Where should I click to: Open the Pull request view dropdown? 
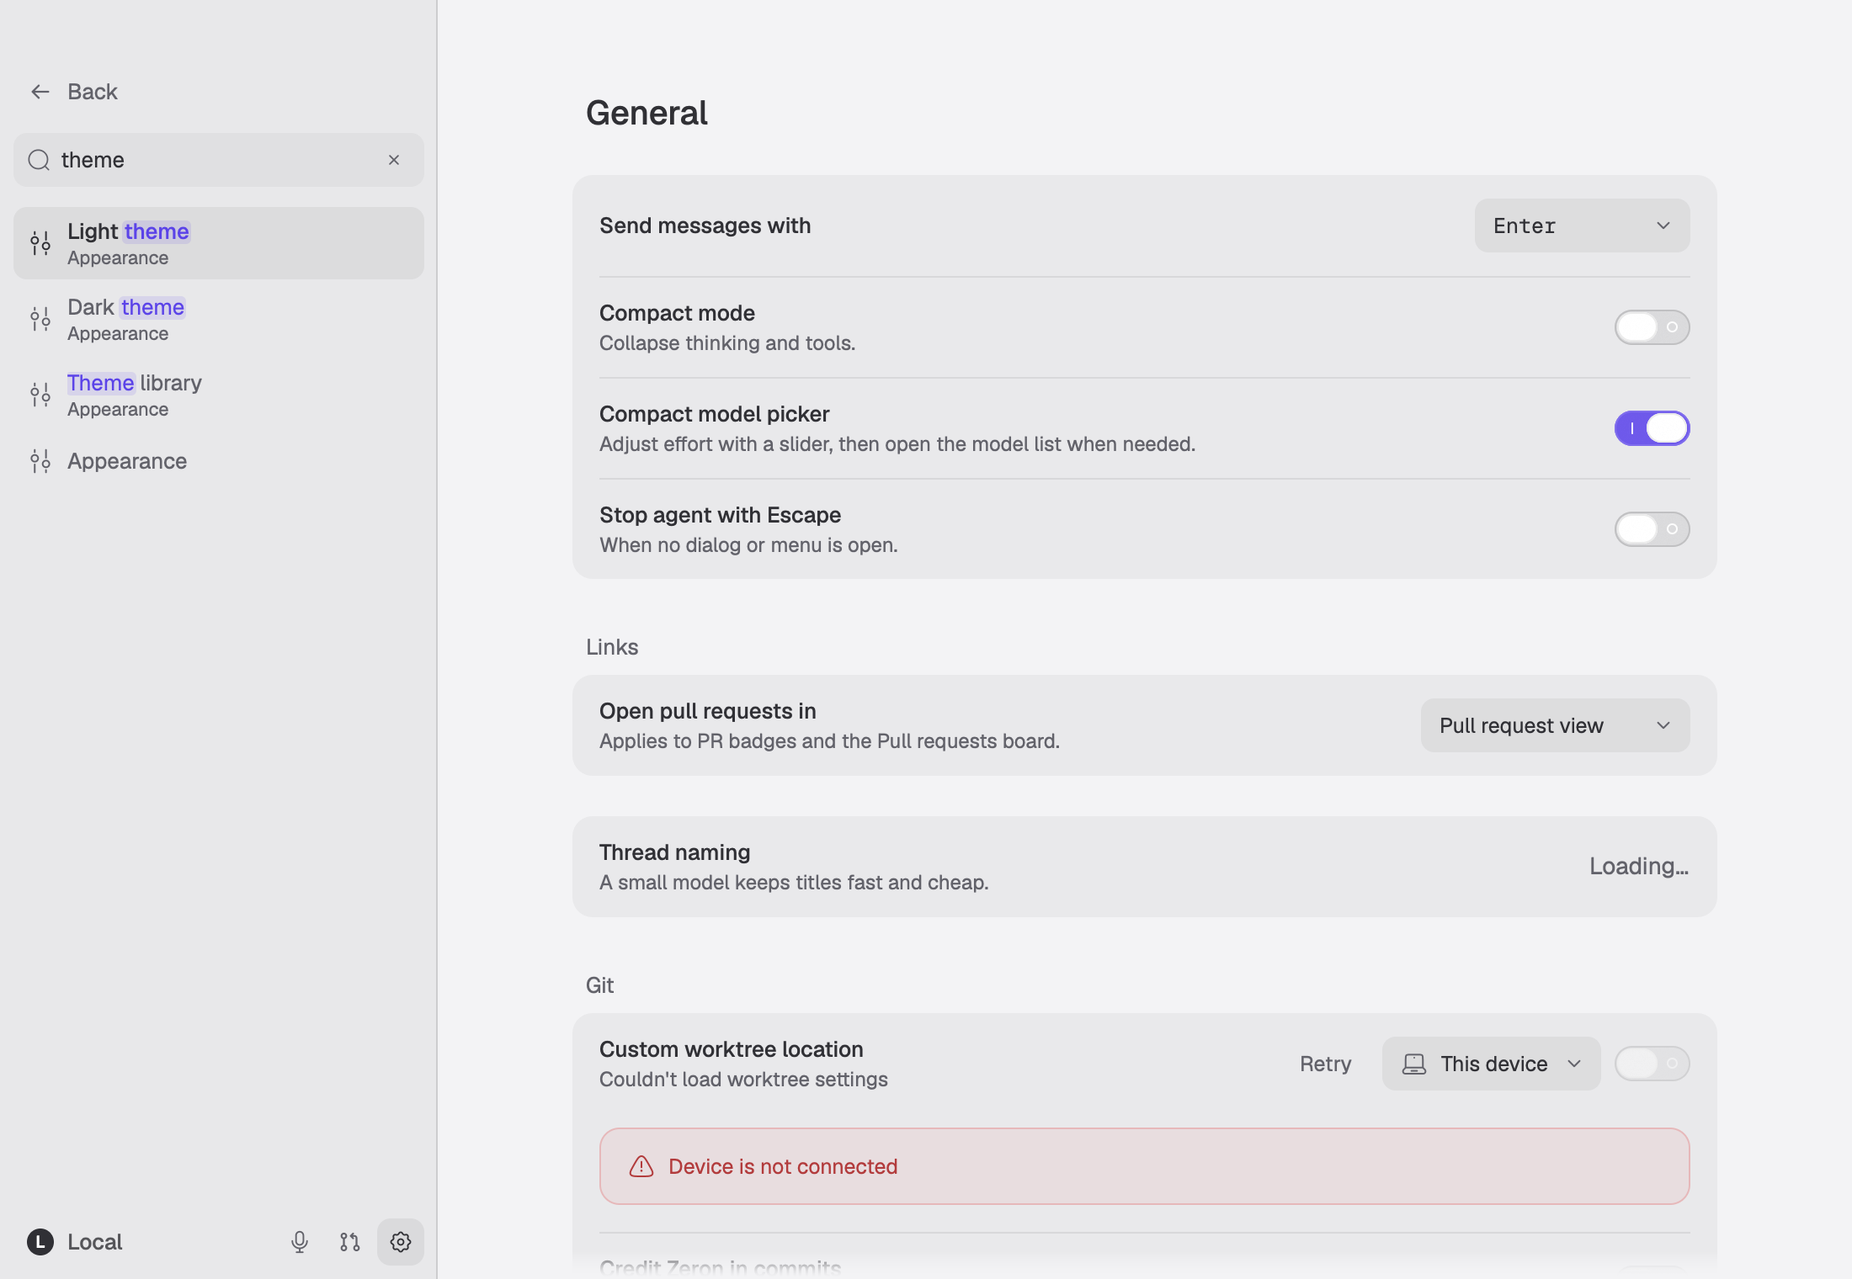(1555, 725)
